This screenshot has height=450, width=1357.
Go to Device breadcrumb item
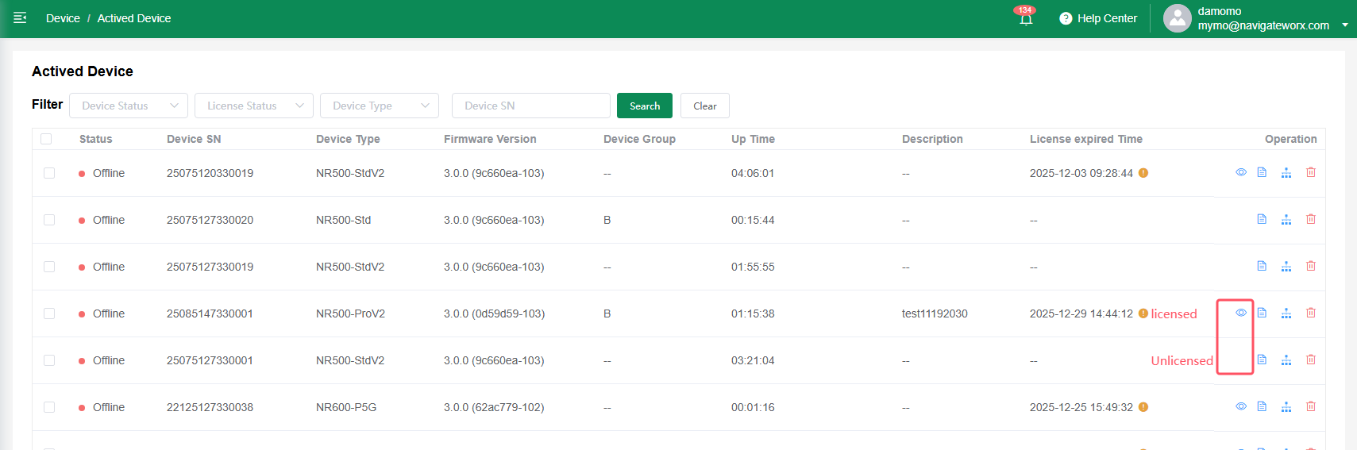coord(63,18)
